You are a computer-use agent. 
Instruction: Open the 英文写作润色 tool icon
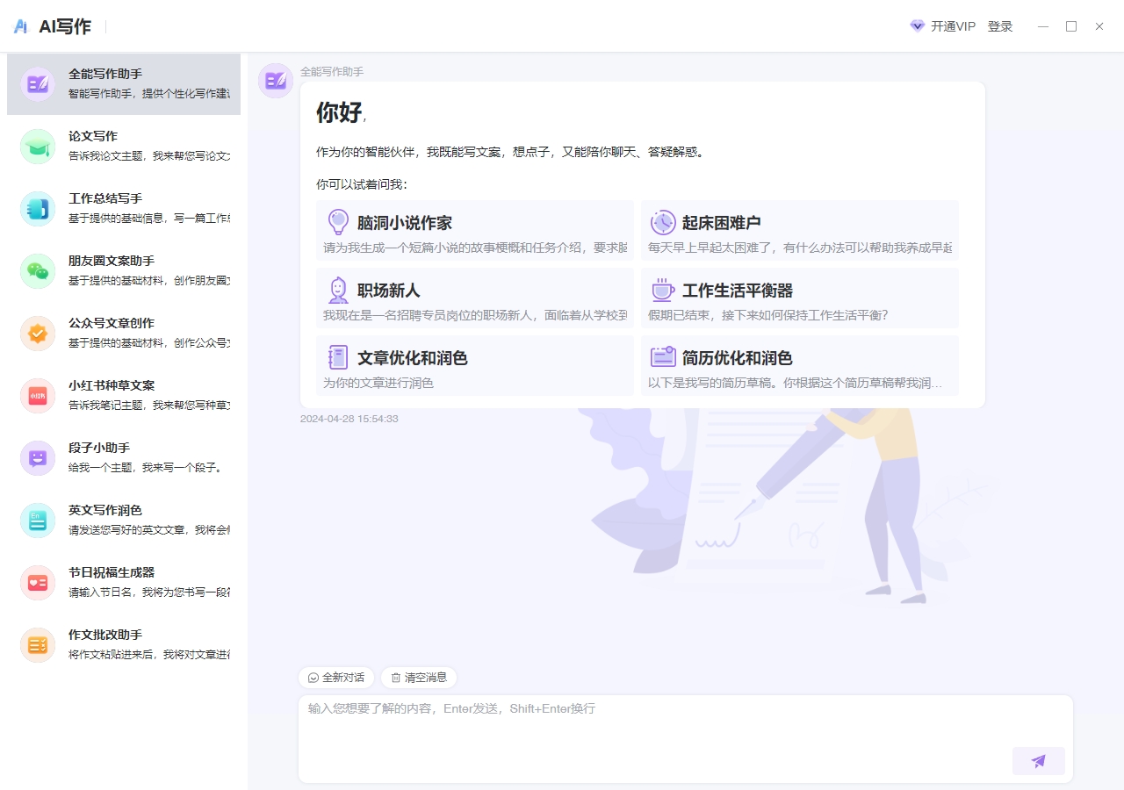point(38,521)
